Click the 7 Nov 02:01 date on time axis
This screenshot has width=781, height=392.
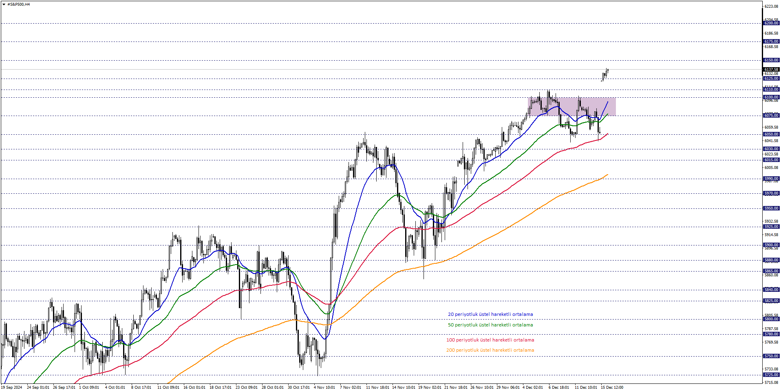351,388
